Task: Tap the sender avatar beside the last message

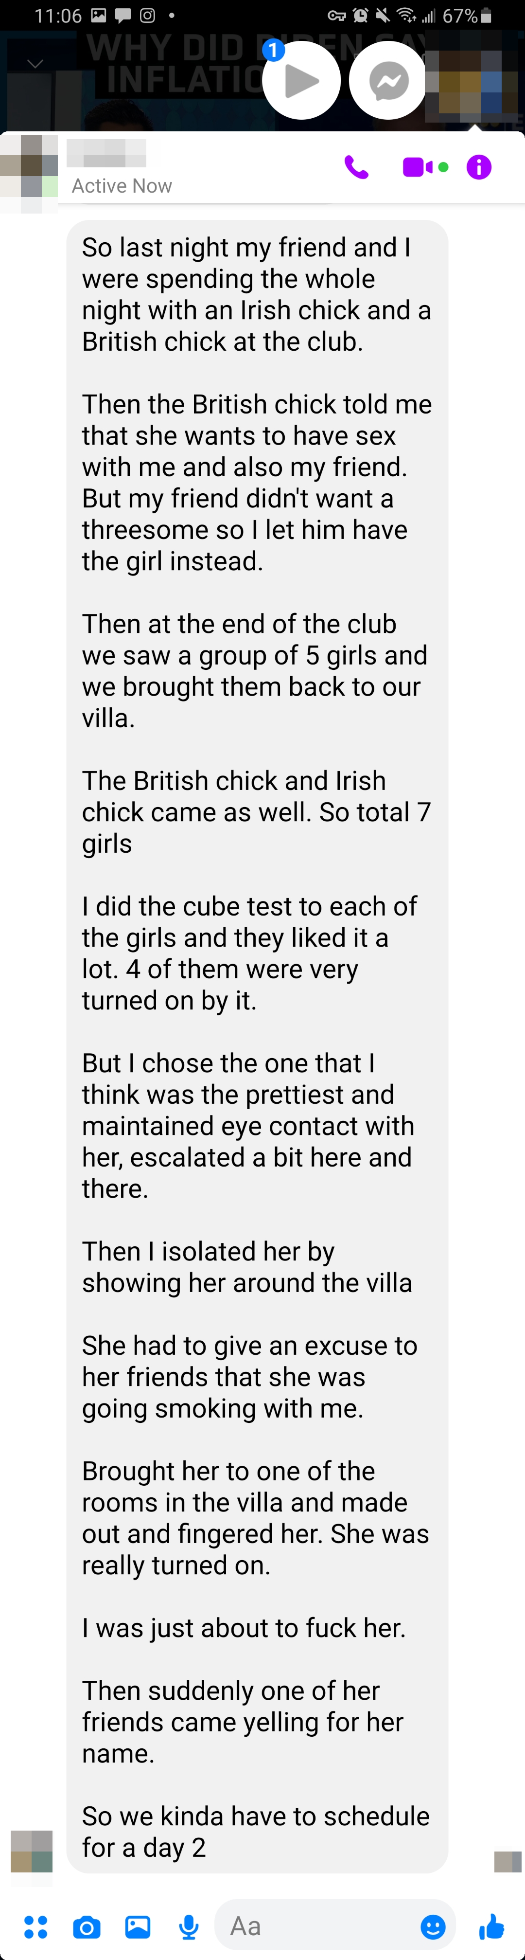Action: [32, 1851]
